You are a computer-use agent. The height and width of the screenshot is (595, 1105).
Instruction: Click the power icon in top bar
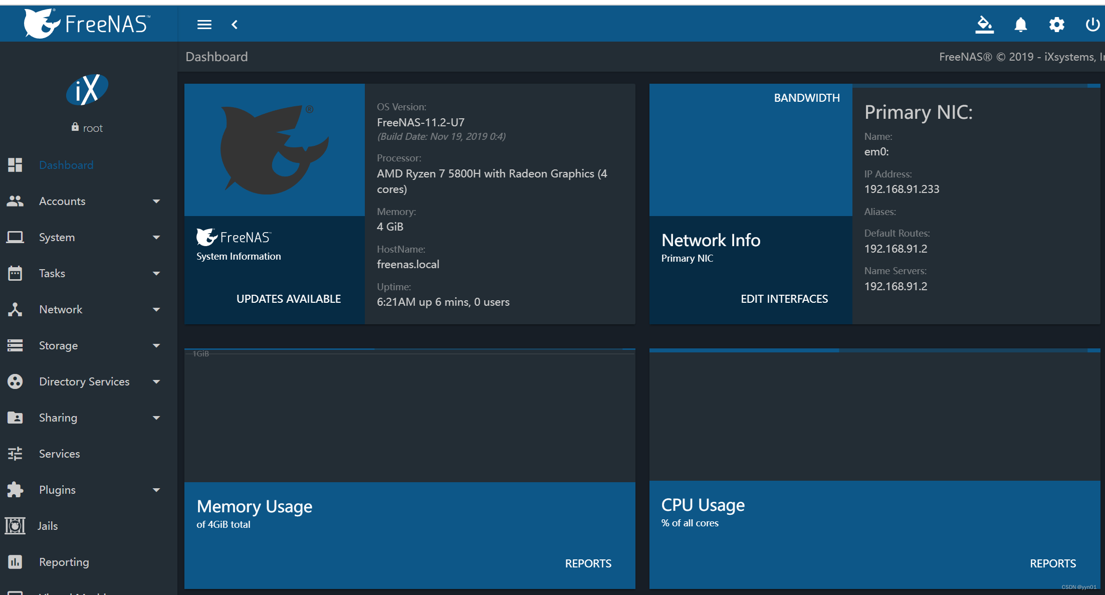(1092, 25)
